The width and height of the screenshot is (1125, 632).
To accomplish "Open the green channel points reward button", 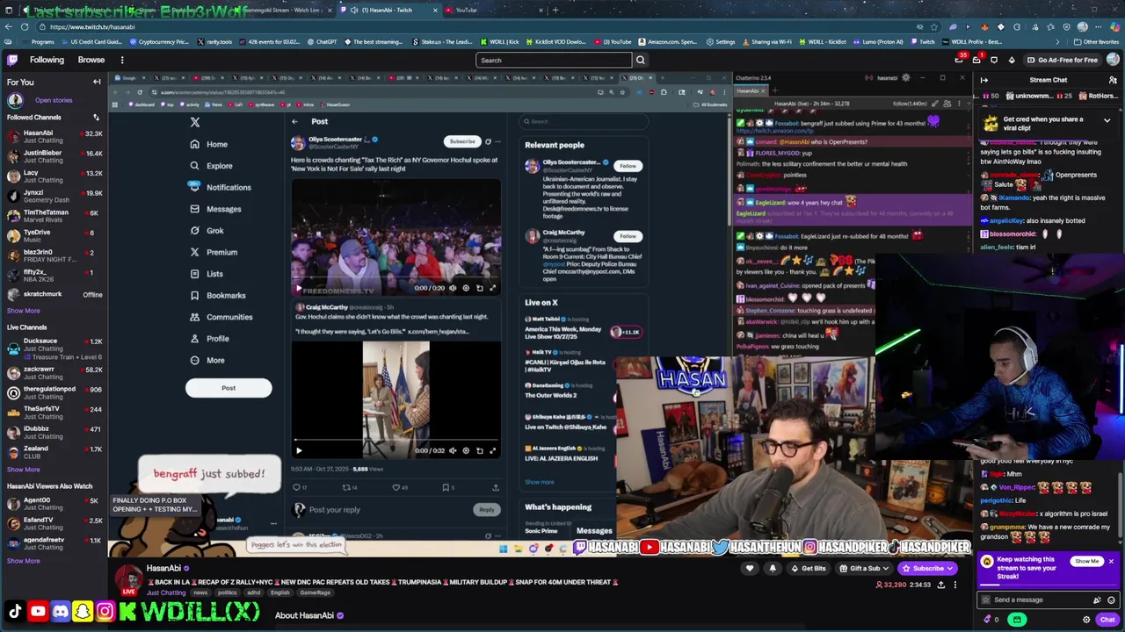I will pyautogui.click(x=1017, y=620).
